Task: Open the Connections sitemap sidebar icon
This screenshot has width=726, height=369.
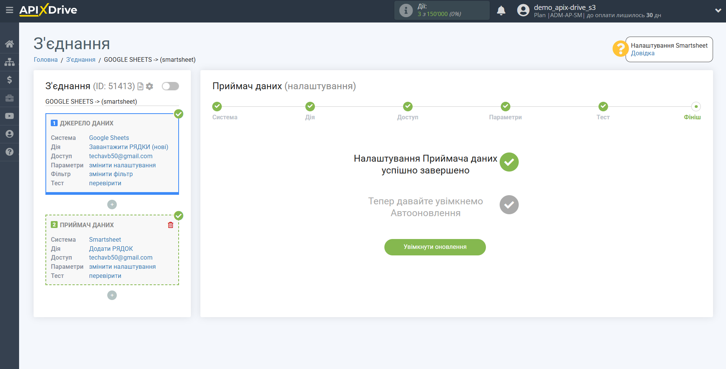Action: (10, 62)
